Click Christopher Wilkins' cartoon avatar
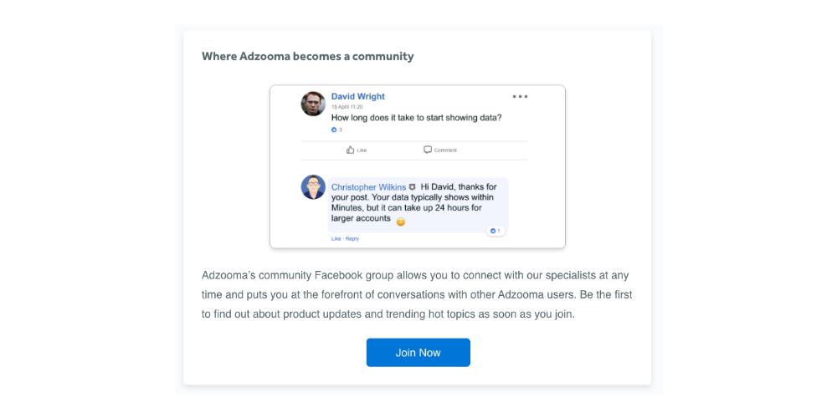 313,187
